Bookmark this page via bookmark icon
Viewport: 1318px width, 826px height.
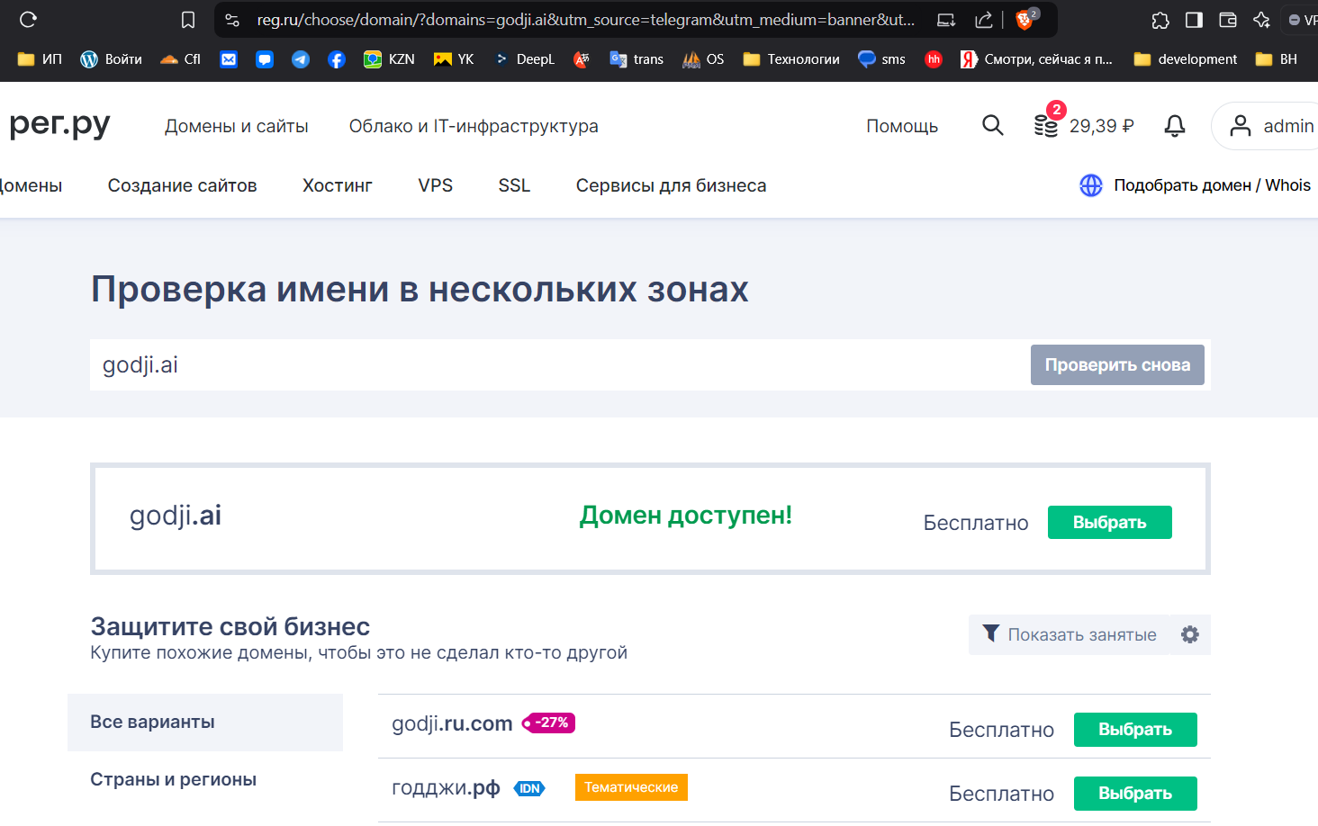(x=188, y=20)
